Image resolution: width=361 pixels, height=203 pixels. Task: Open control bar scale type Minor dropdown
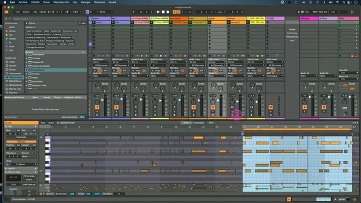(x=106, y=12)
